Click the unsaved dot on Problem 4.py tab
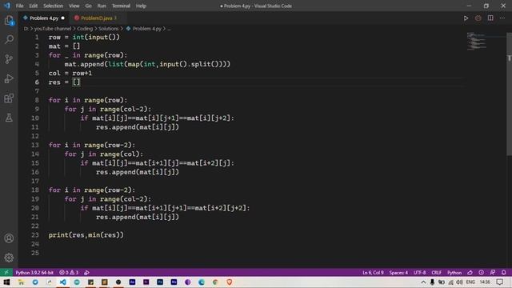 [x=62, y=18]
